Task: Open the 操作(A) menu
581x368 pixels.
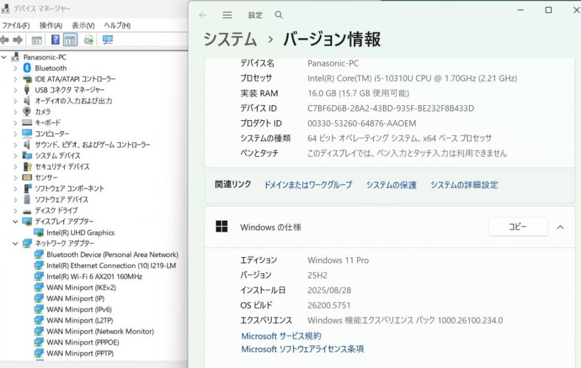Action: (51, 26)
